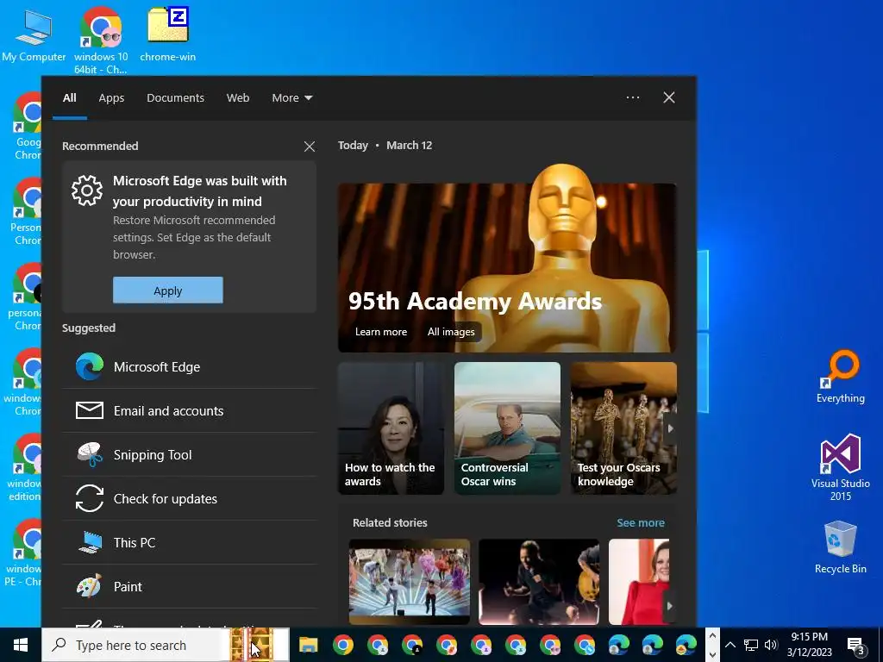Image resolution: width=883 pixels, height=662 pixels.
Task: Select the Visual Studio 2015 desktop shortcut
Action: (x=840, y=467)
